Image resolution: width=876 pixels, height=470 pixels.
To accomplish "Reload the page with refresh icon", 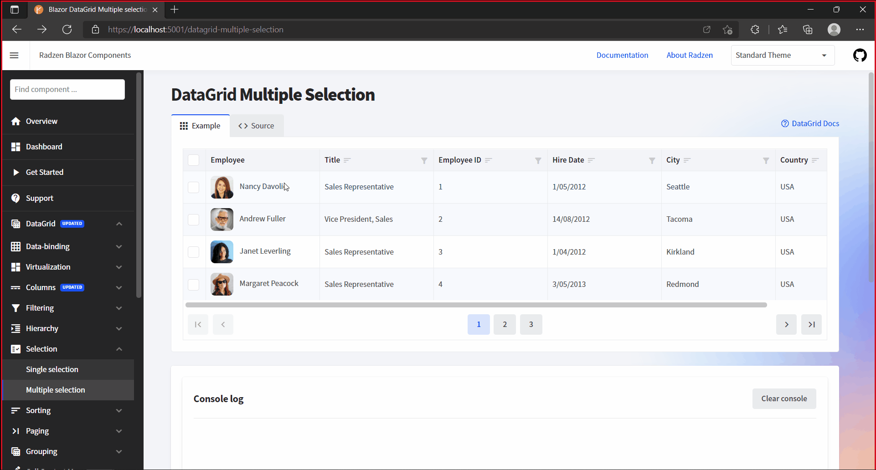I will point(67,30).
